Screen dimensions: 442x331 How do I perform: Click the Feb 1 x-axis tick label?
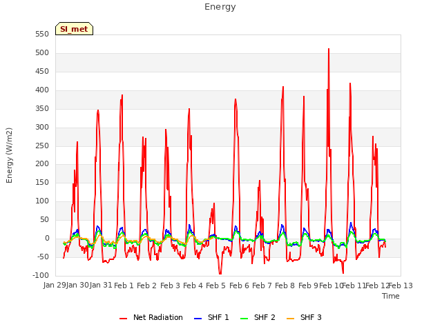(x=124, y=285)
